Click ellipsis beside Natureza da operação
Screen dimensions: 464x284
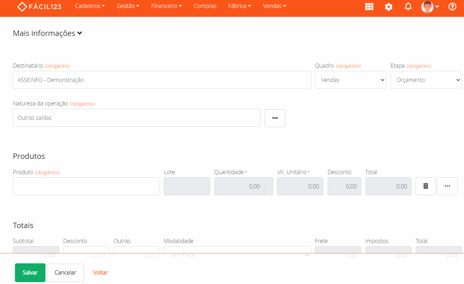(x=275, y=118)
